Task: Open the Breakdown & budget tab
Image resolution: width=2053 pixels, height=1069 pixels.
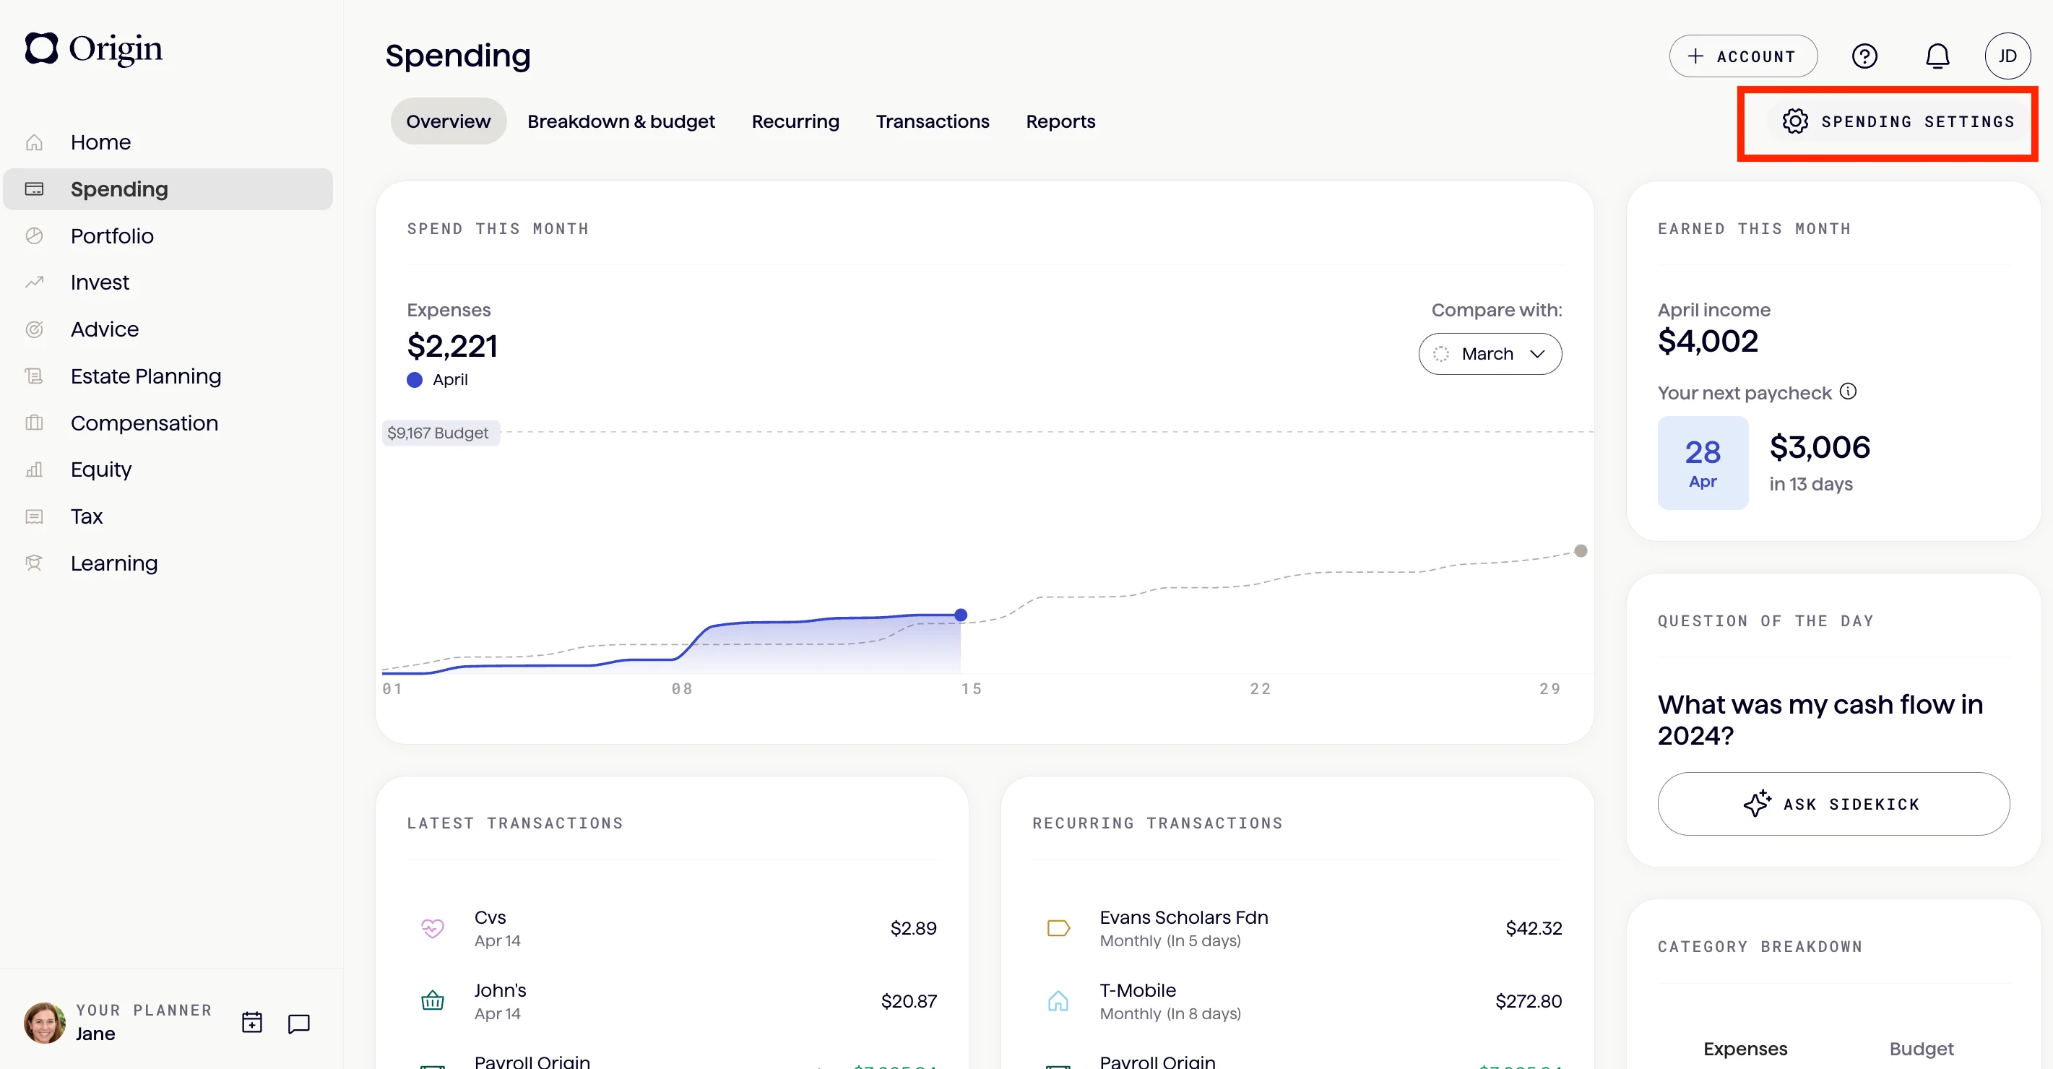Action: click(x=621, y=121)
